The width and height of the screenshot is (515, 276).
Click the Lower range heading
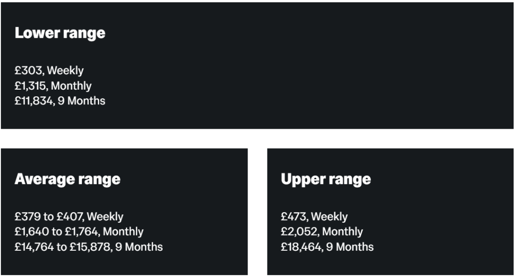coord(60,33)
